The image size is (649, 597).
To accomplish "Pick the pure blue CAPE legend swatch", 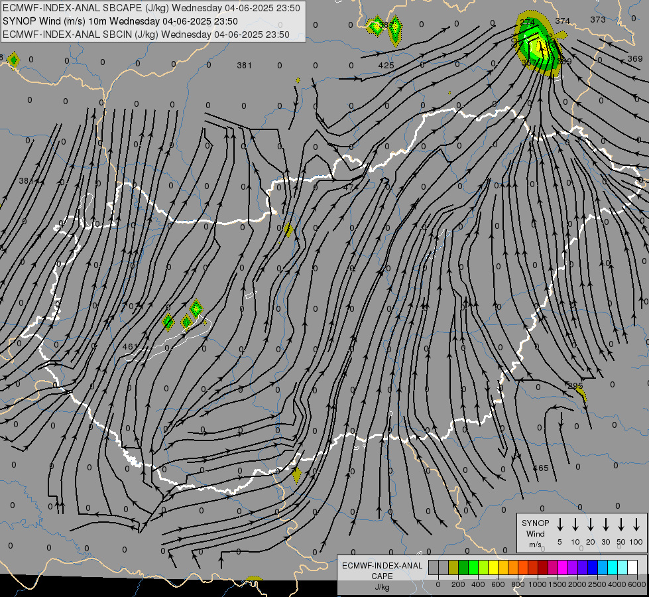I will [x=593, y=567].
